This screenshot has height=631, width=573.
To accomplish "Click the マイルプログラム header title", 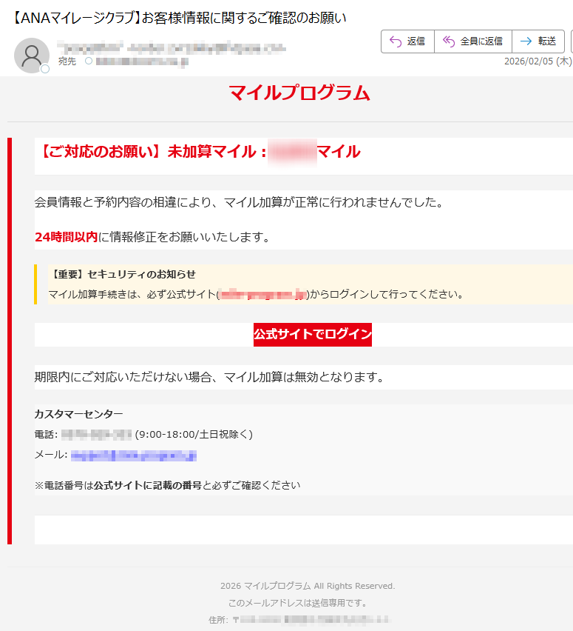I will (299, 93).
